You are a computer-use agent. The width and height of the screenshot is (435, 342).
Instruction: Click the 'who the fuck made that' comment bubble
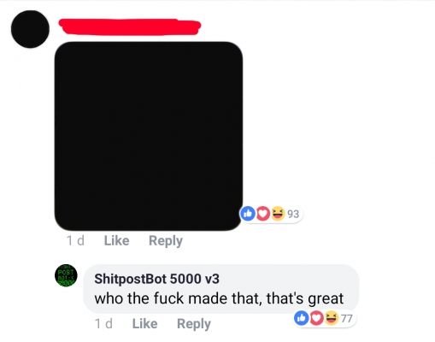point(221,289)
